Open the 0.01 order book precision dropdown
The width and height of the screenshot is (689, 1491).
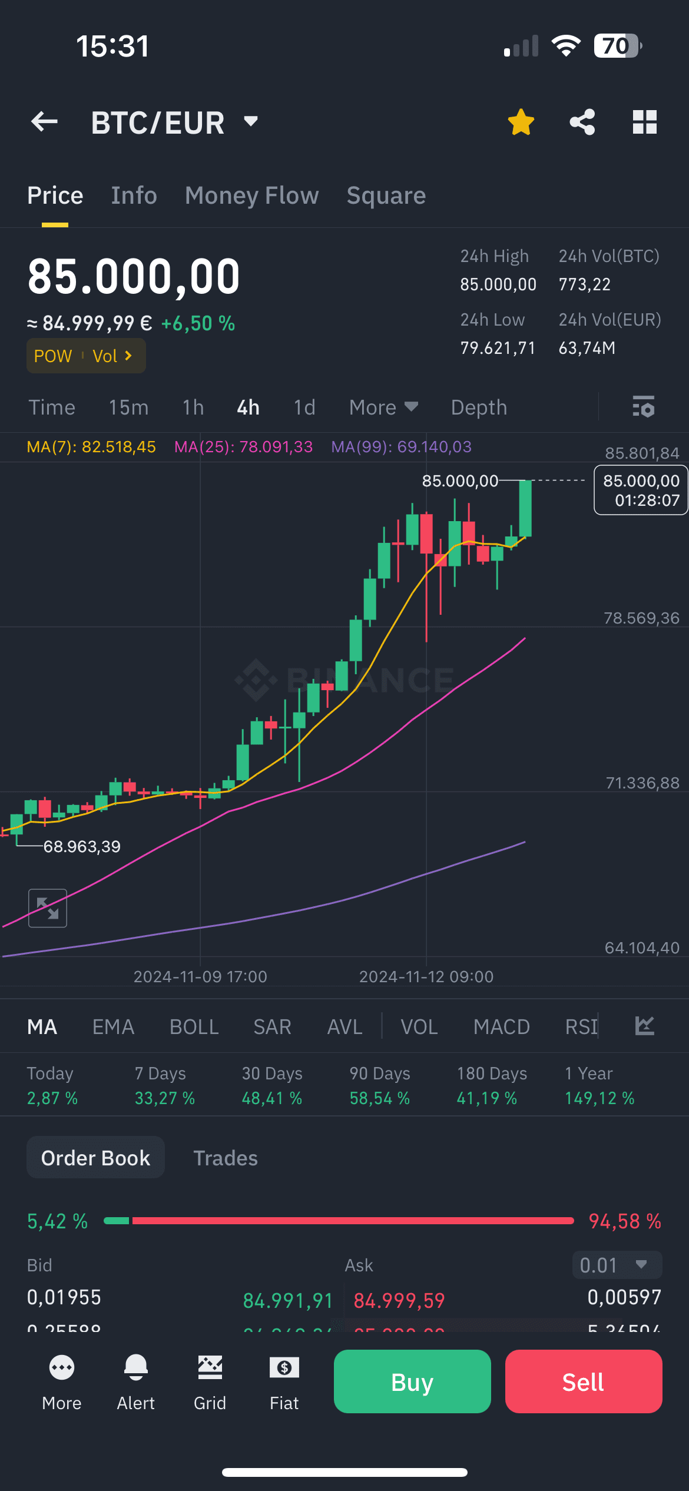pyautogui.click(x=617, y=1265)
